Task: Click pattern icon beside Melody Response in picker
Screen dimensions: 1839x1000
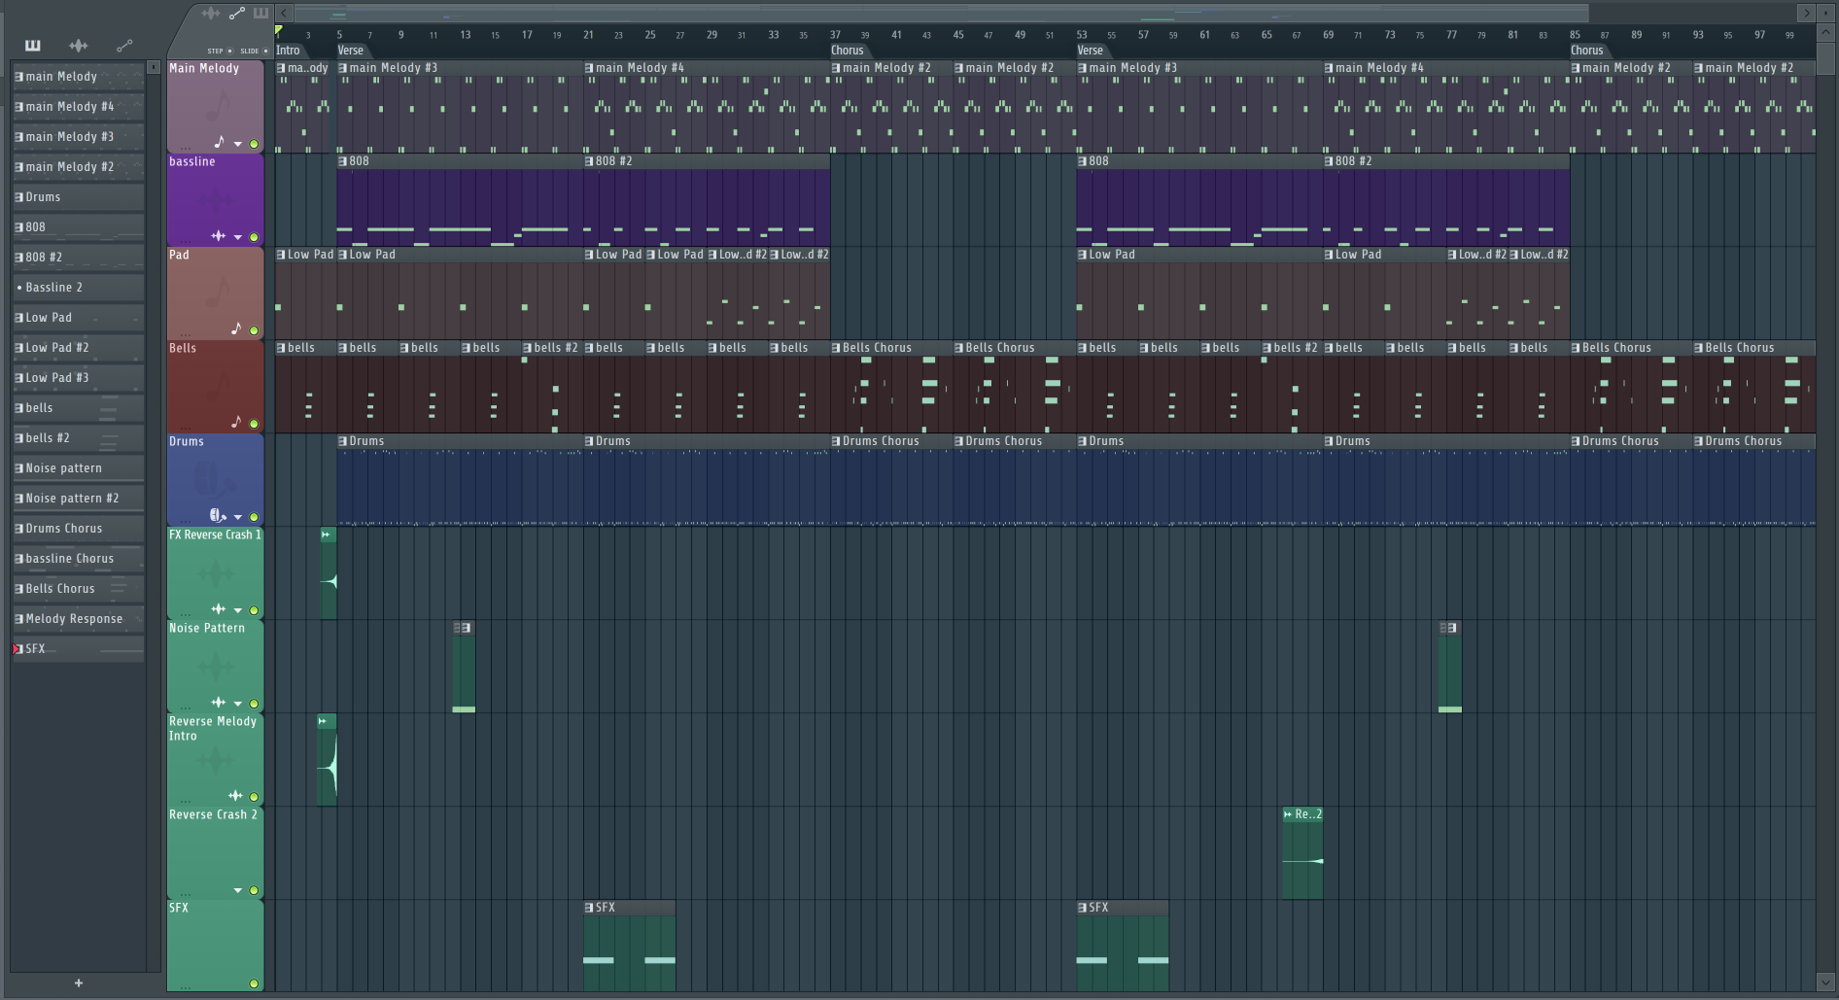Action: coord(18,619)
